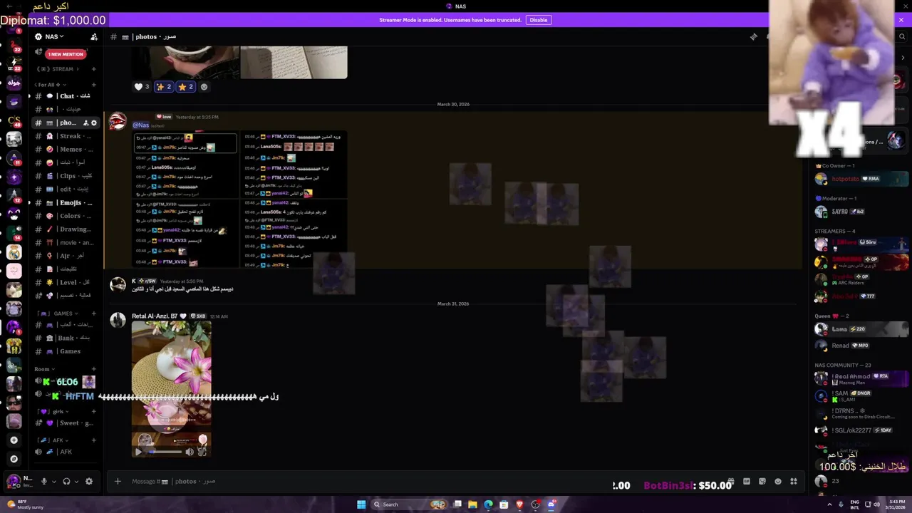
Task: Open File Explorer from the taskbar
Action: tap(472, 504)
